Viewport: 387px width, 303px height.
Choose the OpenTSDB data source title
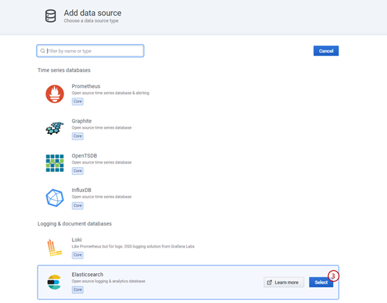[84, 156]
